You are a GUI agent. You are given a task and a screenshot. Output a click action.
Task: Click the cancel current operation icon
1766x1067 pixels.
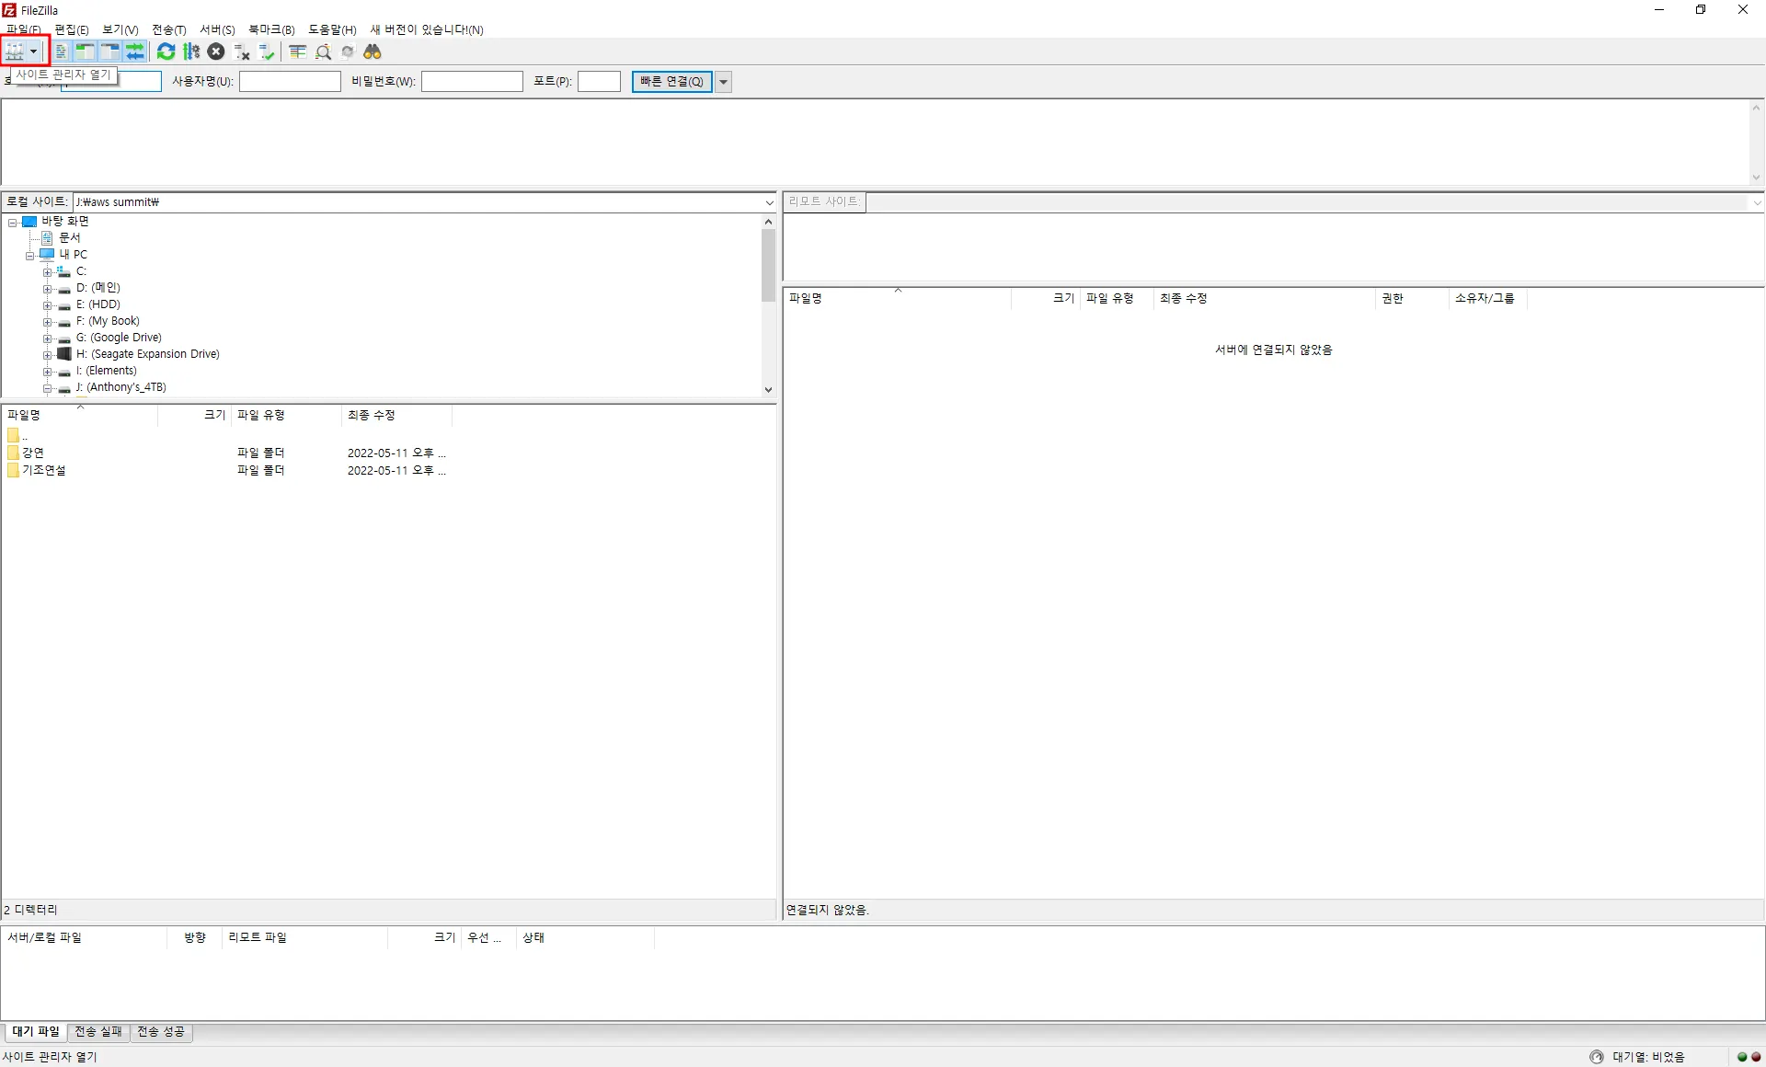pos(216,52)
